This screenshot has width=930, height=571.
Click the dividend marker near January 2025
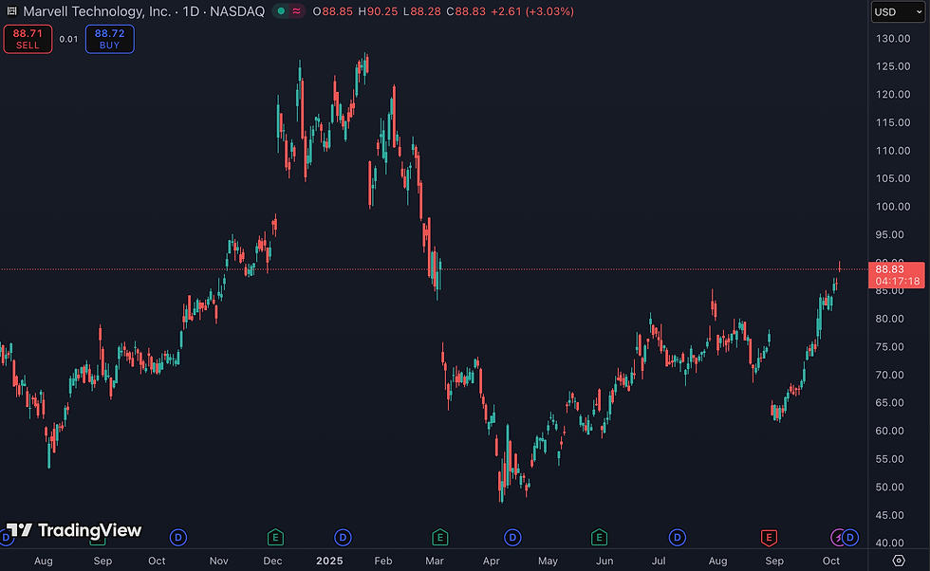pyautogui.click(x=343, y=538)
